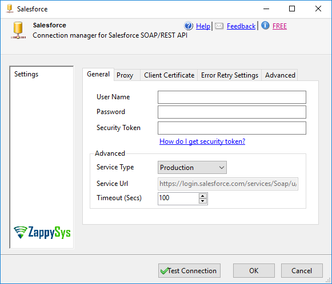Switch to the General tab
The width and height of the screenshot is (332, 284).
[98, 74]
